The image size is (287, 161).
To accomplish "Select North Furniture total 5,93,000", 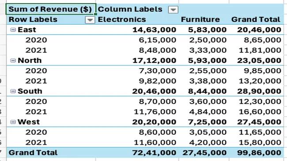I will click(208, 60).
